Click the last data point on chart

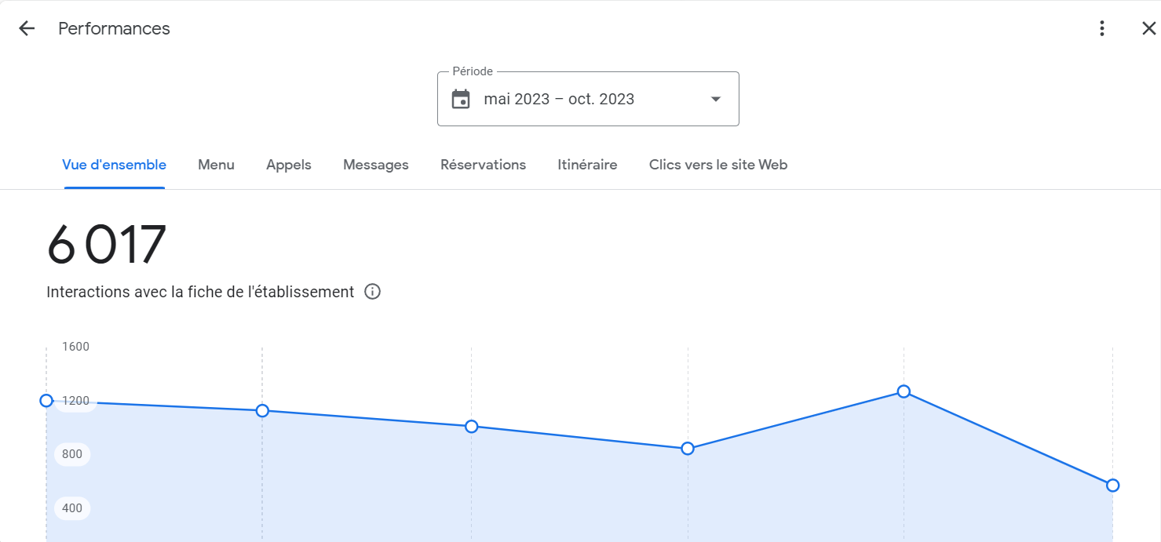click(1112, 486)
